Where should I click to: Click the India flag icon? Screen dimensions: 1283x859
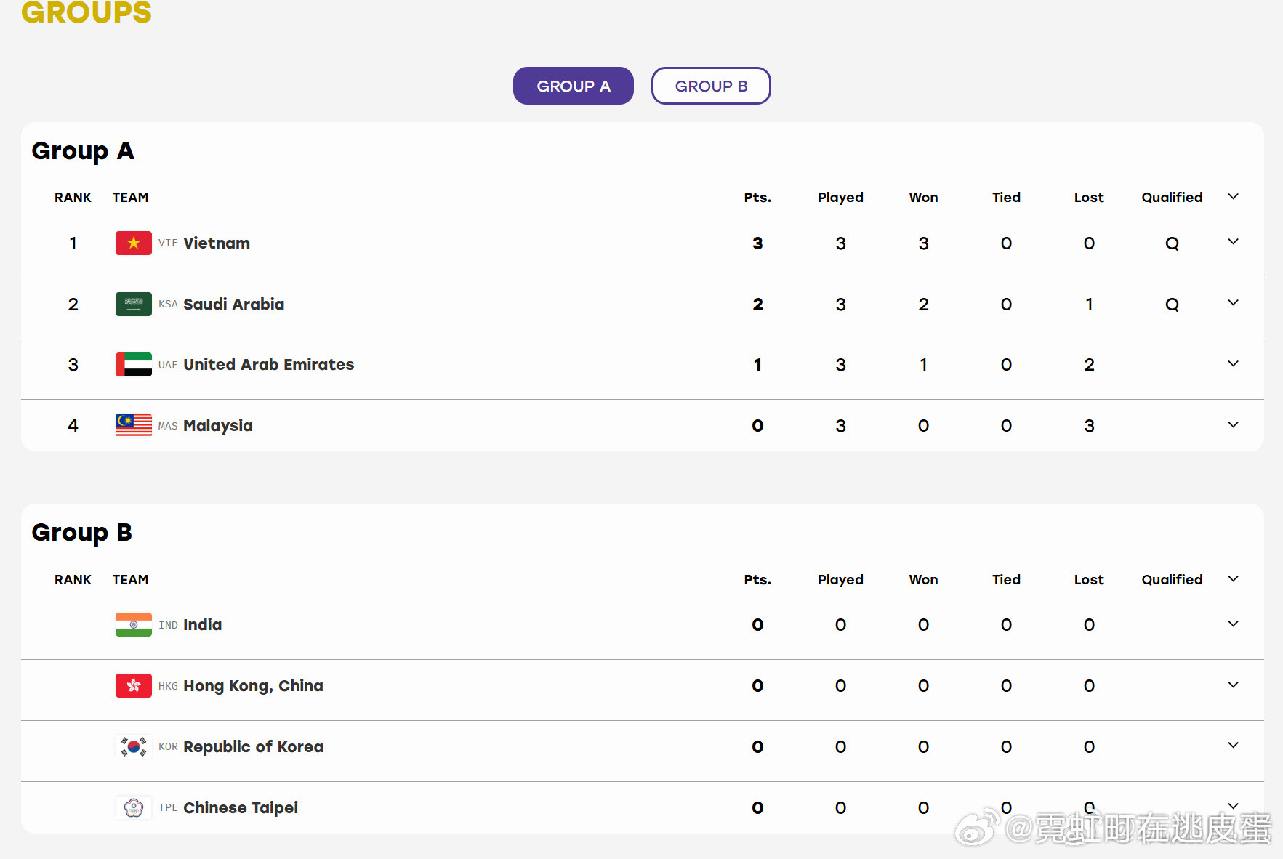pyautogui.click(x=133, y=624)
